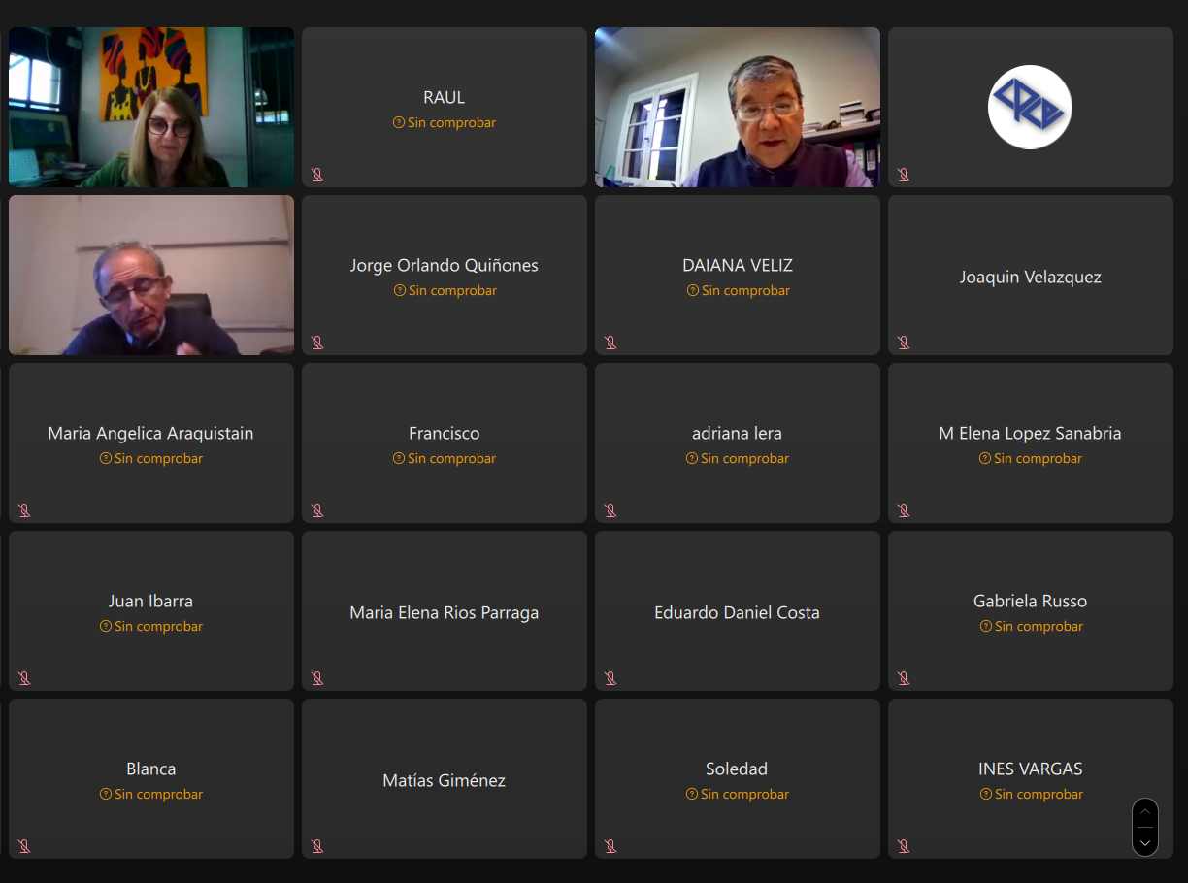1188x883 pixels.
Task: Select the participant name Francisco
Action: (445, 434)
